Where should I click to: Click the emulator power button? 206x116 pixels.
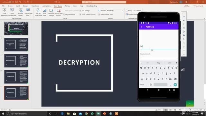coord(184,16)
